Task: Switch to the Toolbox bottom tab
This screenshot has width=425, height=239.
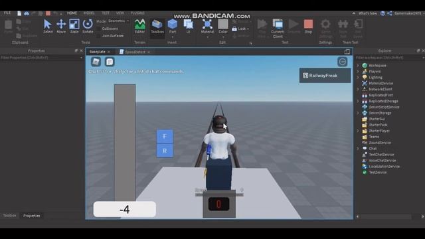Action: coord(9,216)
